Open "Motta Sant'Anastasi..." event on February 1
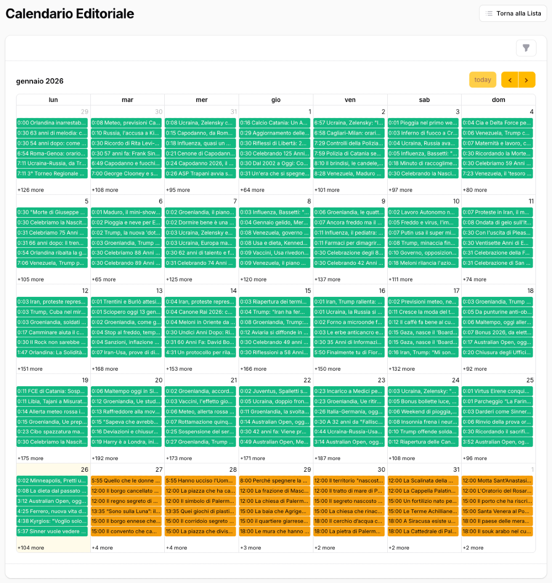Screen dimensions: 552x583 [497, 480]
